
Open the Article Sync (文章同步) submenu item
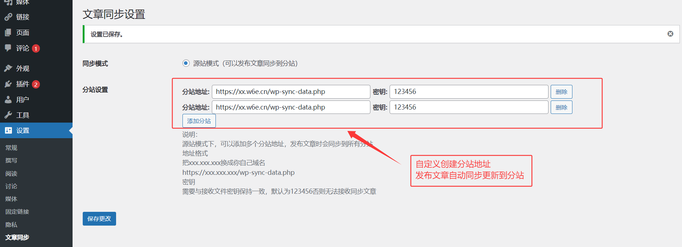click(x=17, y=238)
